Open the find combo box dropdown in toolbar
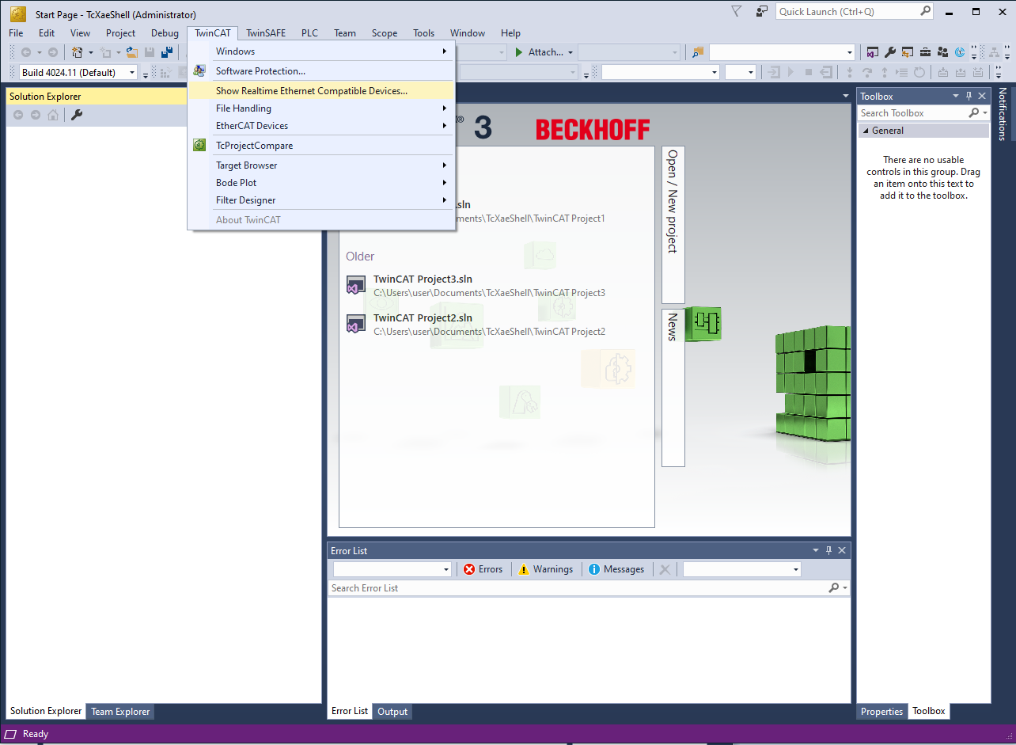 click(850, 52)
